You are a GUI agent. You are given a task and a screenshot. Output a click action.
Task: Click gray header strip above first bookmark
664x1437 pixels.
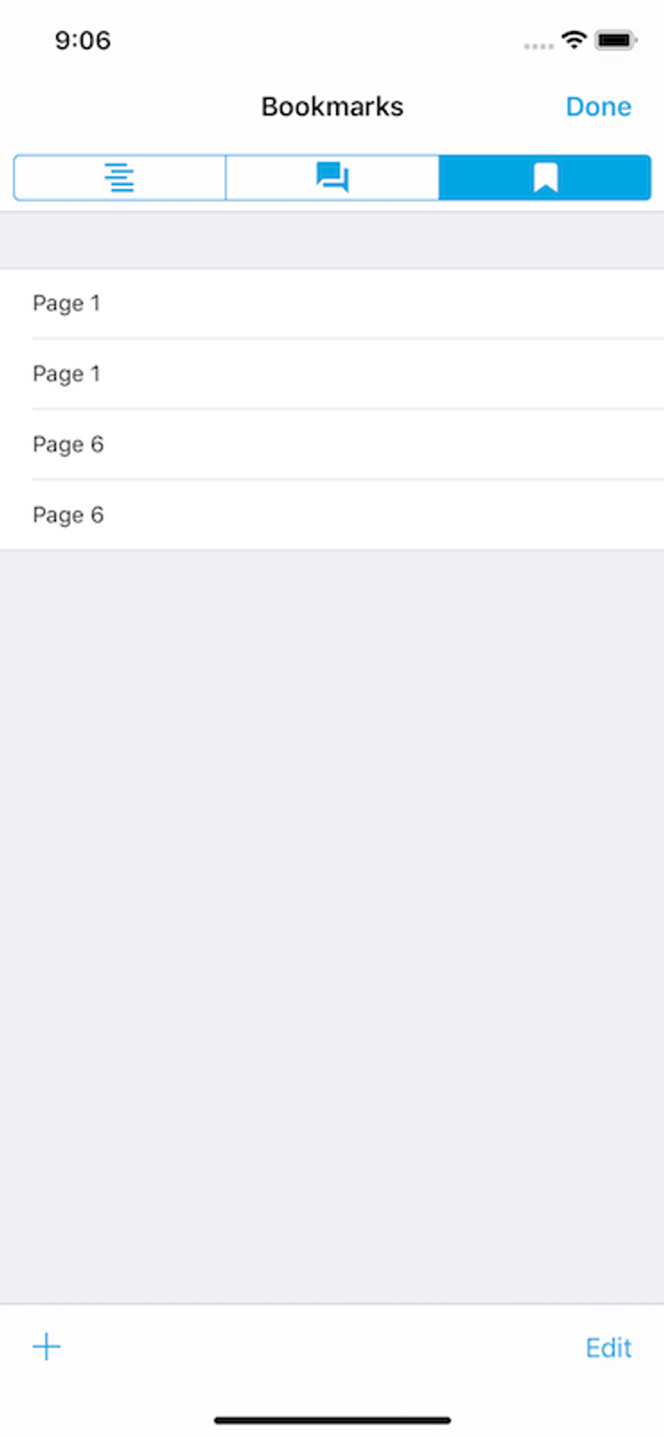pyautogui.click(x=332, y=240)
